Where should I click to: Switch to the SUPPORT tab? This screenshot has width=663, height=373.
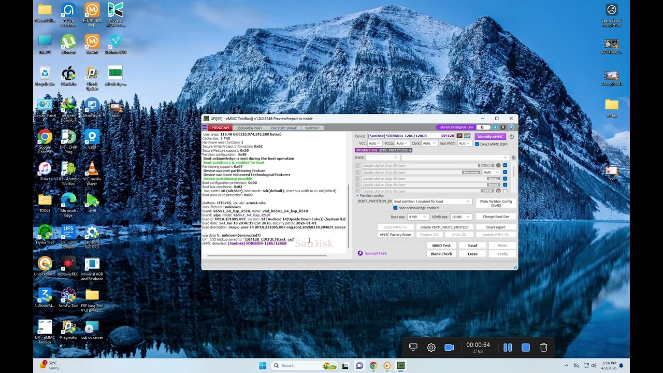312,128
